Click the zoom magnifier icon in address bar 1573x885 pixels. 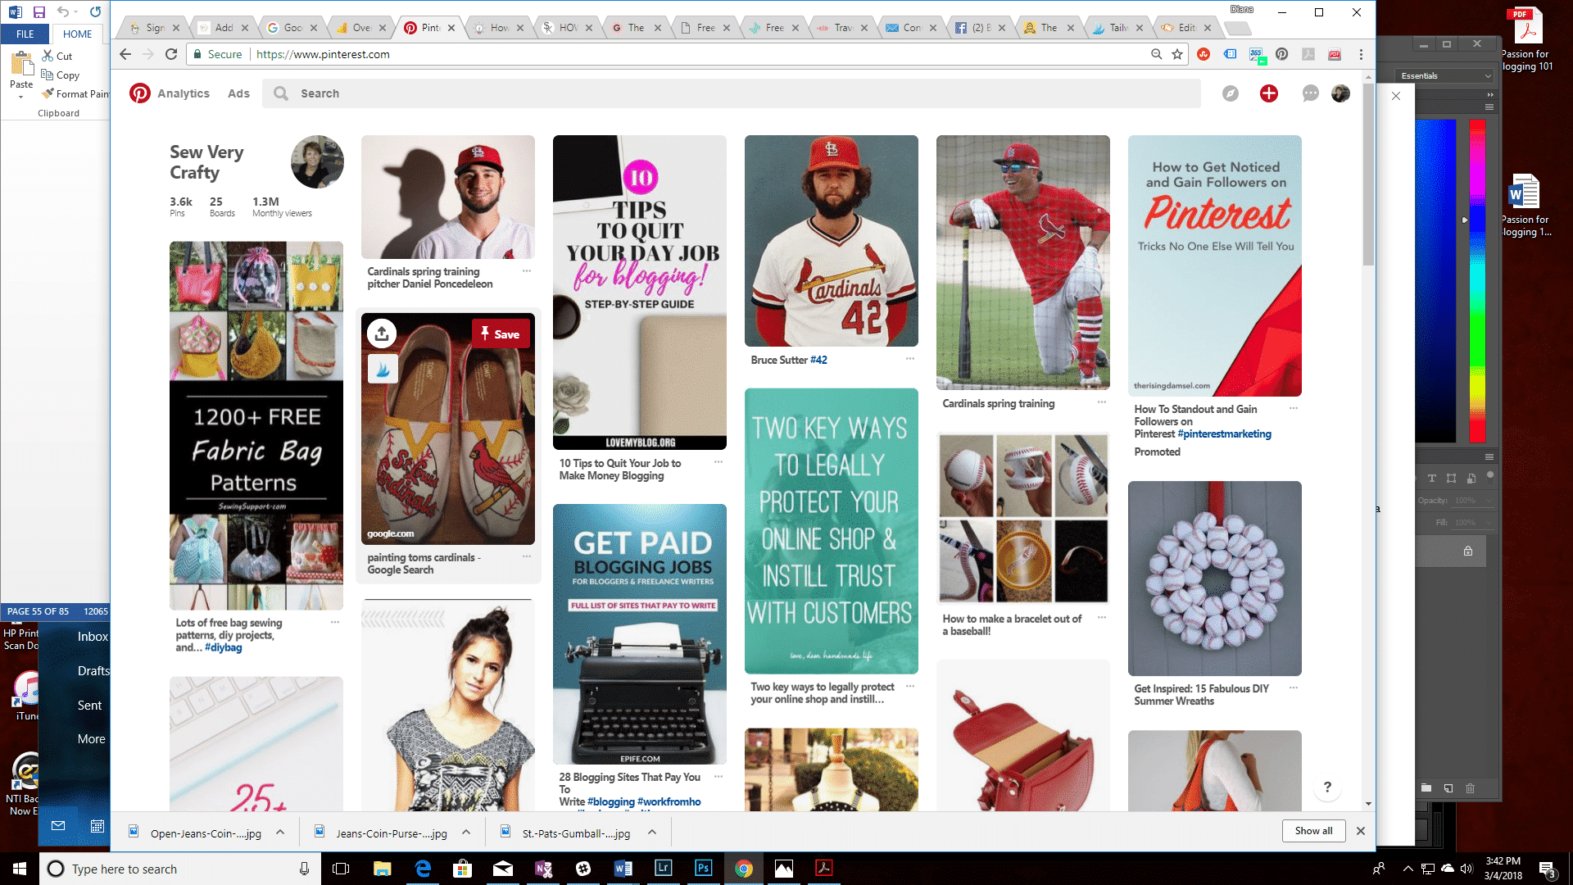(1156, 54)
